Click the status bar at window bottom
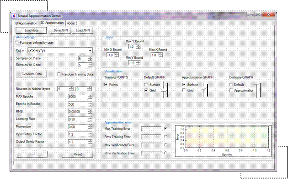Image resolution: width=288 pixels, height=179 pixels. 143,164
